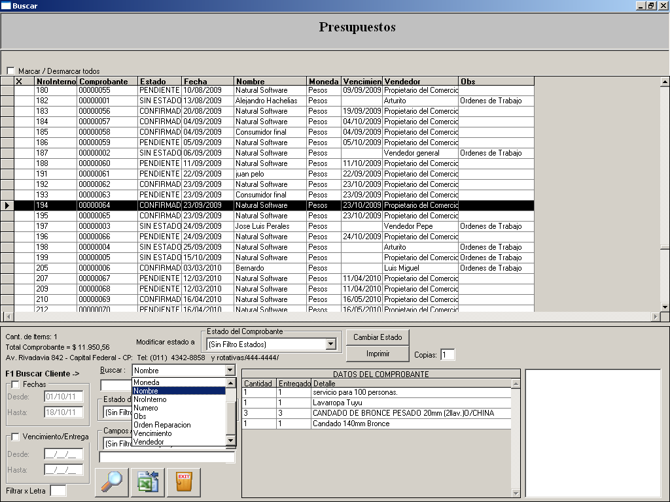Click the Cantidad column header
This screenshot has height=502, width=670.
259,383
